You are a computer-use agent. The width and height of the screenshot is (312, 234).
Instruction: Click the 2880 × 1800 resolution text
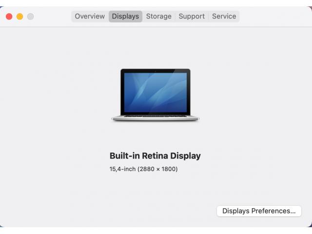click(157, 169)
